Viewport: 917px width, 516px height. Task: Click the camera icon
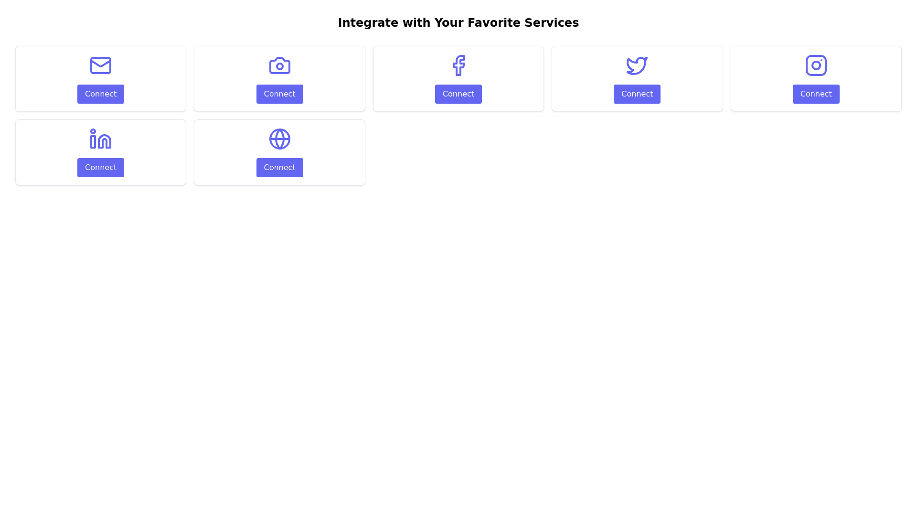click(279, 65)
